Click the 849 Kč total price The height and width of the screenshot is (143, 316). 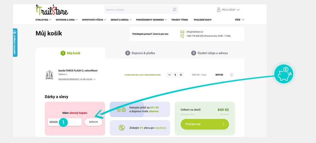[x=223, y=110]
